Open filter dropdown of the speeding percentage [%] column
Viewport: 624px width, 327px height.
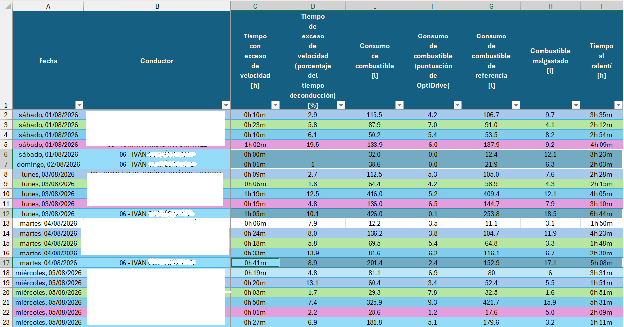(x=340, y=105)
